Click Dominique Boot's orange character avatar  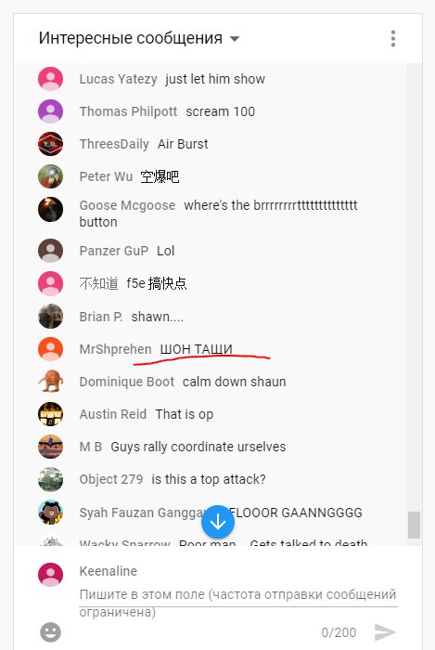click(x=50, y=382)
